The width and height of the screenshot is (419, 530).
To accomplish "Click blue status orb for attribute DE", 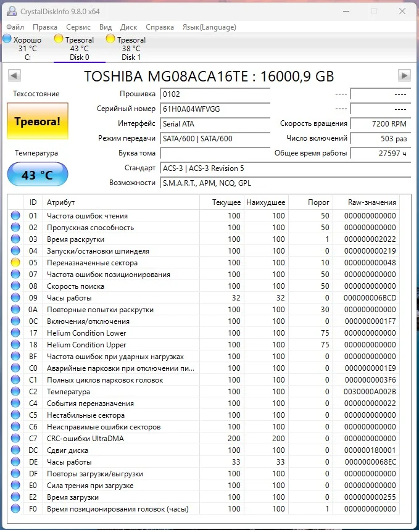I will [x=15, y=462].
